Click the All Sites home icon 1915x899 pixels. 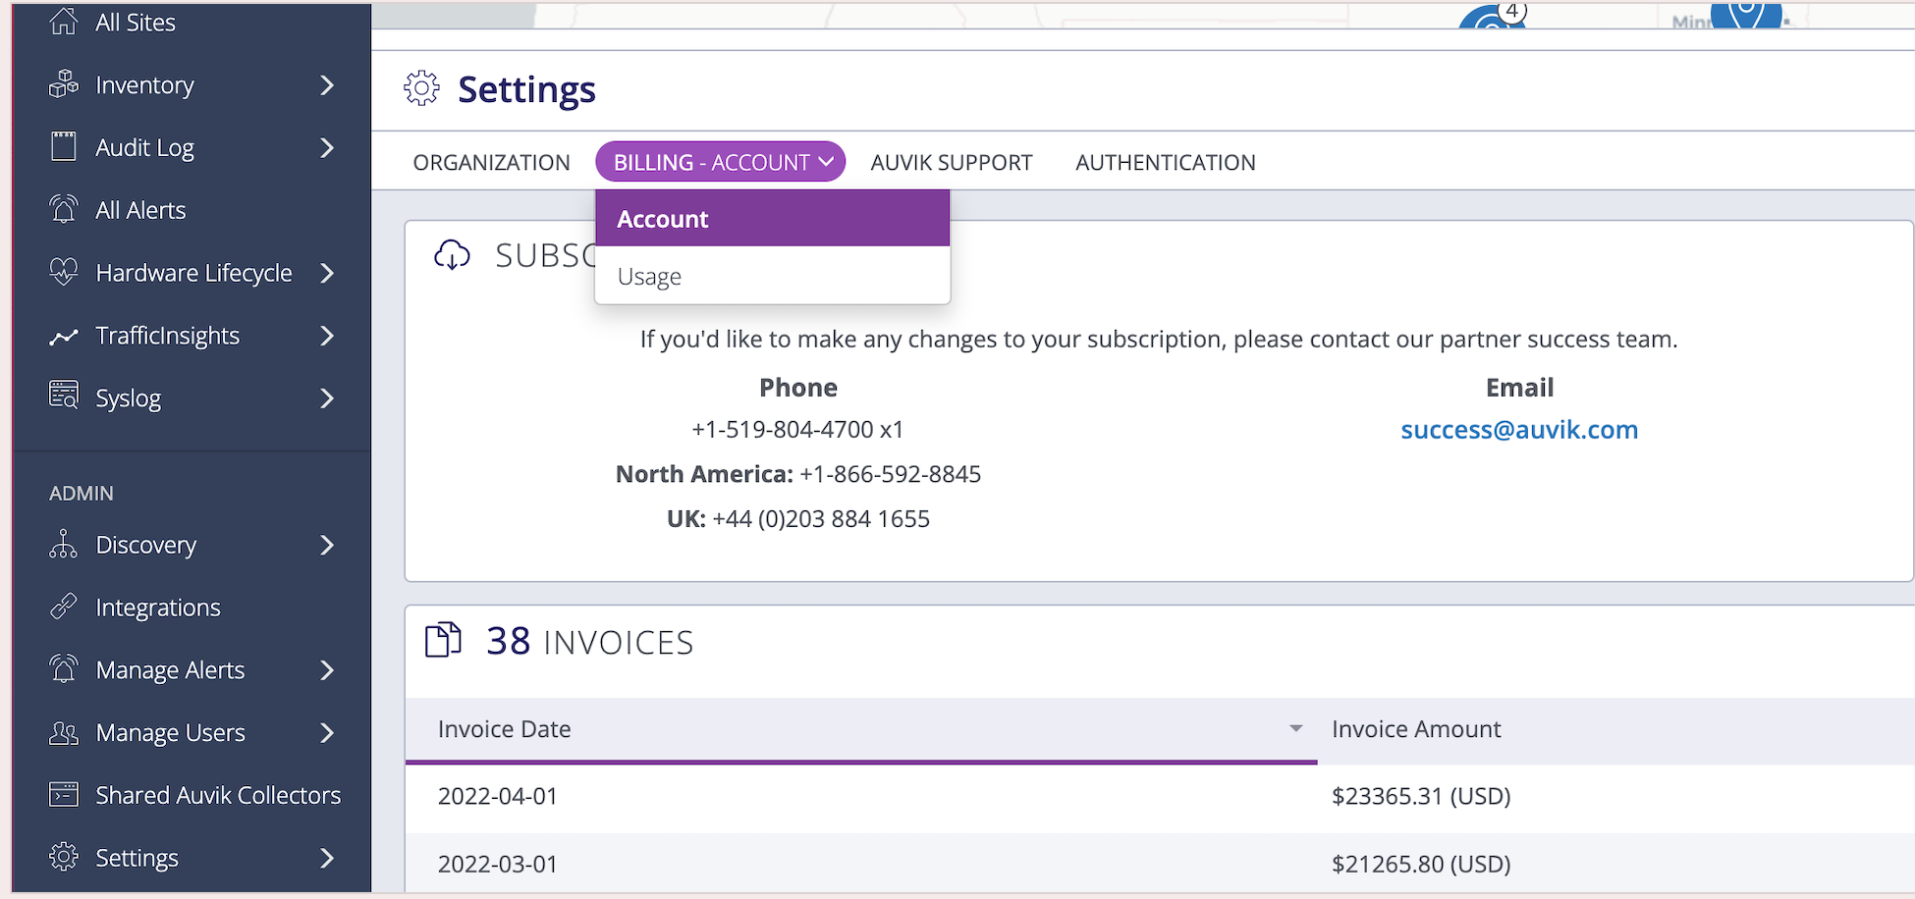point(64,21)
